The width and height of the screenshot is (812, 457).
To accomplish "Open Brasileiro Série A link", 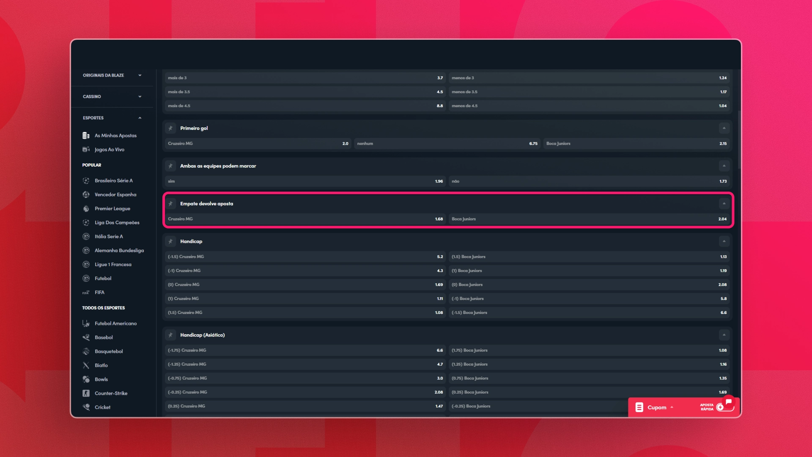I will tap(113, 181).
